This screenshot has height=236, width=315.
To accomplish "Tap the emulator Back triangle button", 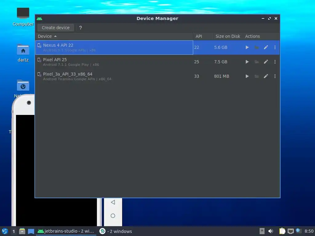I will (113, 202).
